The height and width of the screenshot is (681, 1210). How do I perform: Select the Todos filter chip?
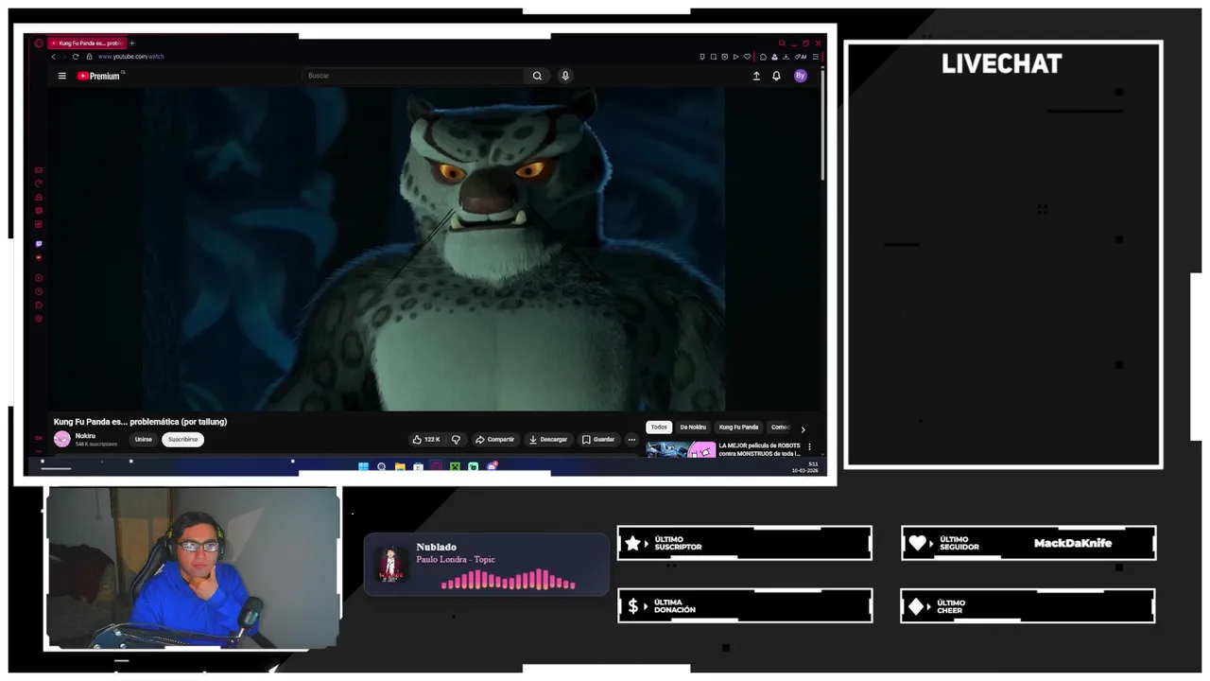pos(659,428)
